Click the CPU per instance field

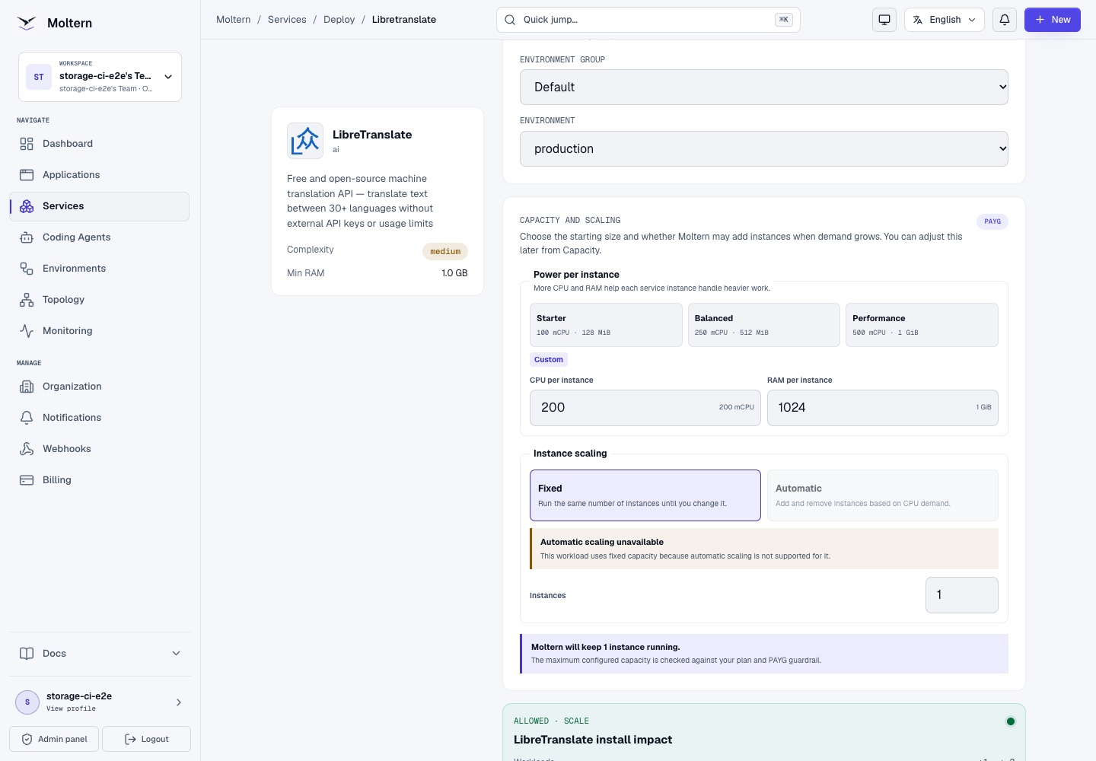pyautogui.click(x=645, y=408)
